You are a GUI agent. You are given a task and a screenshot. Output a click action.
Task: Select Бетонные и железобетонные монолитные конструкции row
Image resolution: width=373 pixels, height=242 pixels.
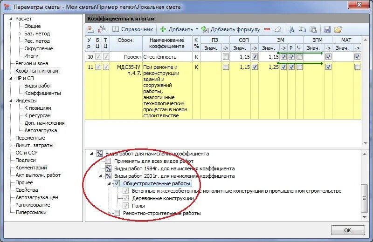click(237, 191)
